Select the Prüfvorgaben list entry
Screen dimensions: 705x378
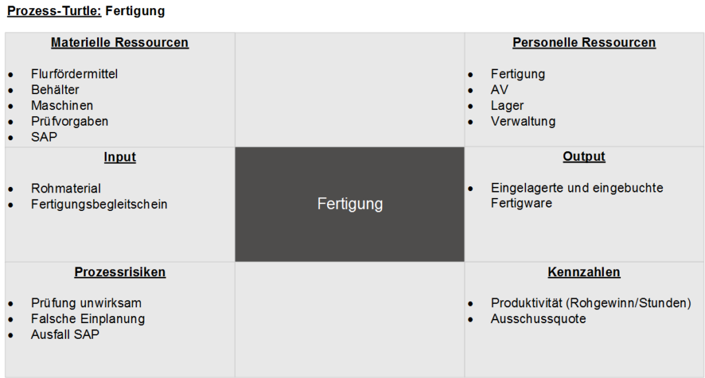[x=70, y=121]
